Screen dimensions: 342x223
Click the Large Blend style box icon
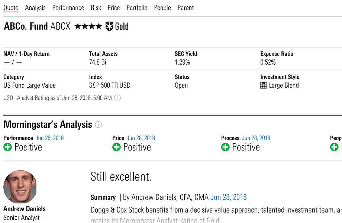coord(264,85)
